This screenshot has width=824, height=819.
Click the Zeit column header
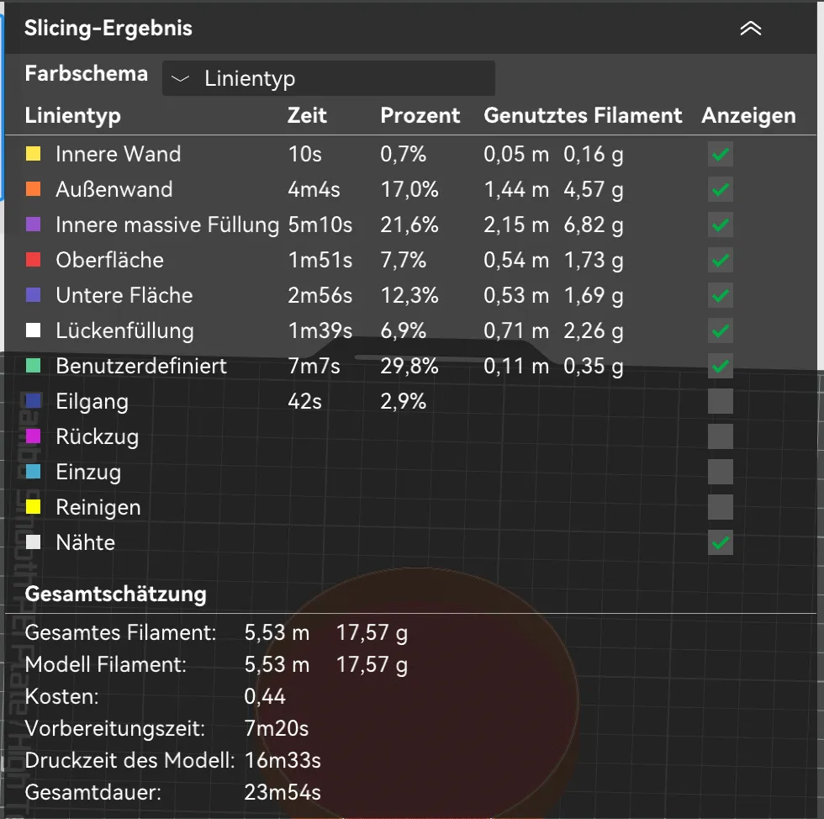[x=307, y=115]
